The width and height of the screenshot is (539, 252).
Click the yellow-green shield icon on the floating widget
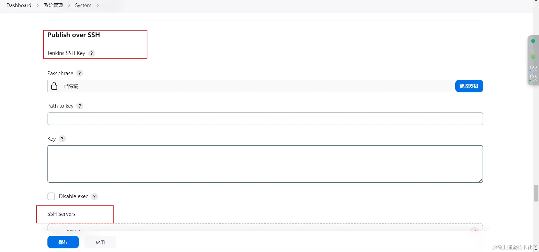[533, 57]
